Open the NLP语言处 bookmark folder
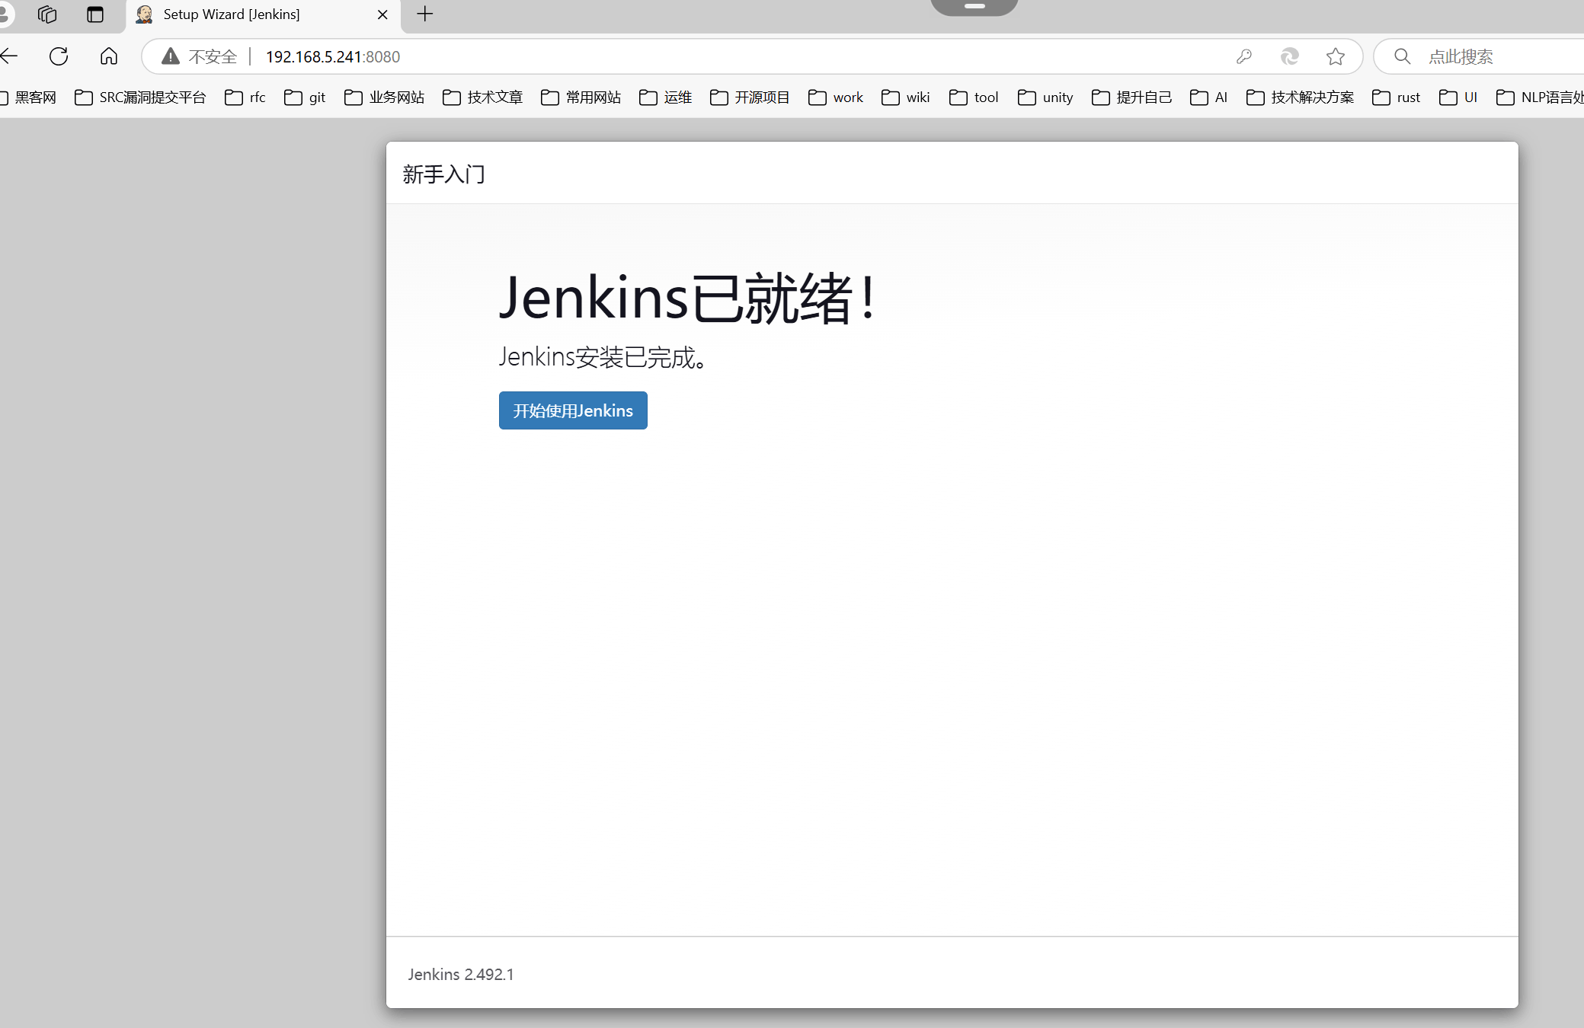 click(1540, 97)
